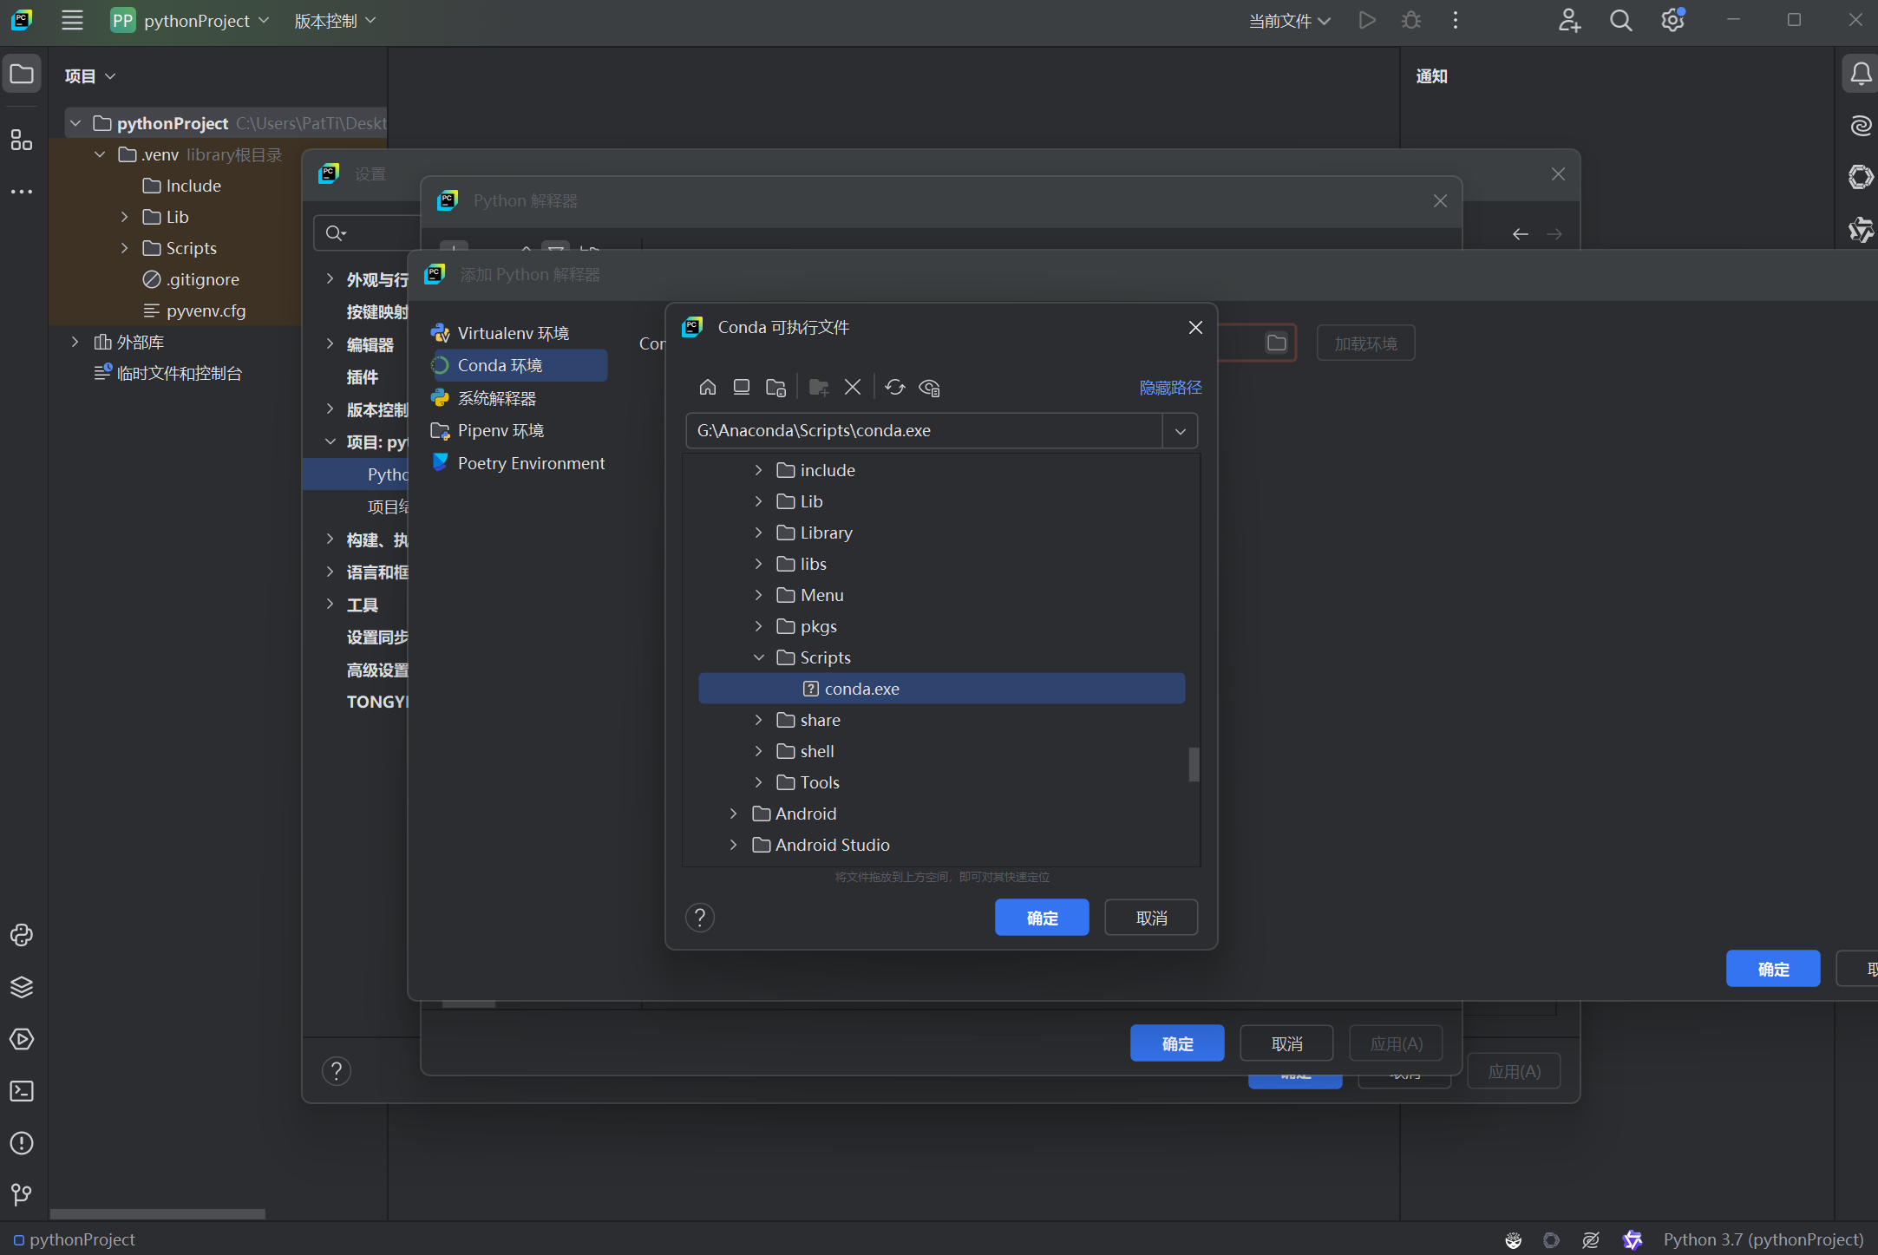
Task: Confirm Conda executable with 确定 button
Action: pyautogui.click(x=1042, y=918)
